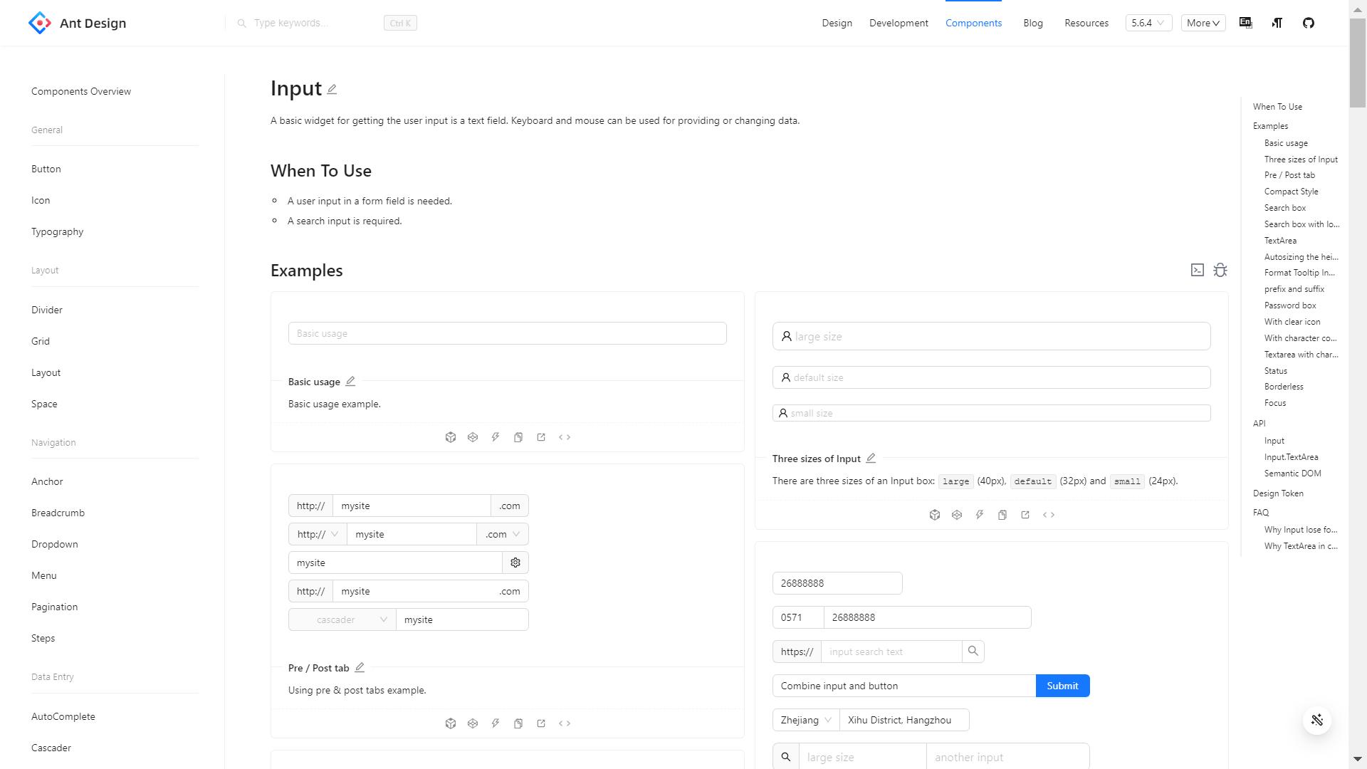Open Basic usage demo in CodeSandbox
This screenshot has height=769, width=1367.
click(451, 437)
